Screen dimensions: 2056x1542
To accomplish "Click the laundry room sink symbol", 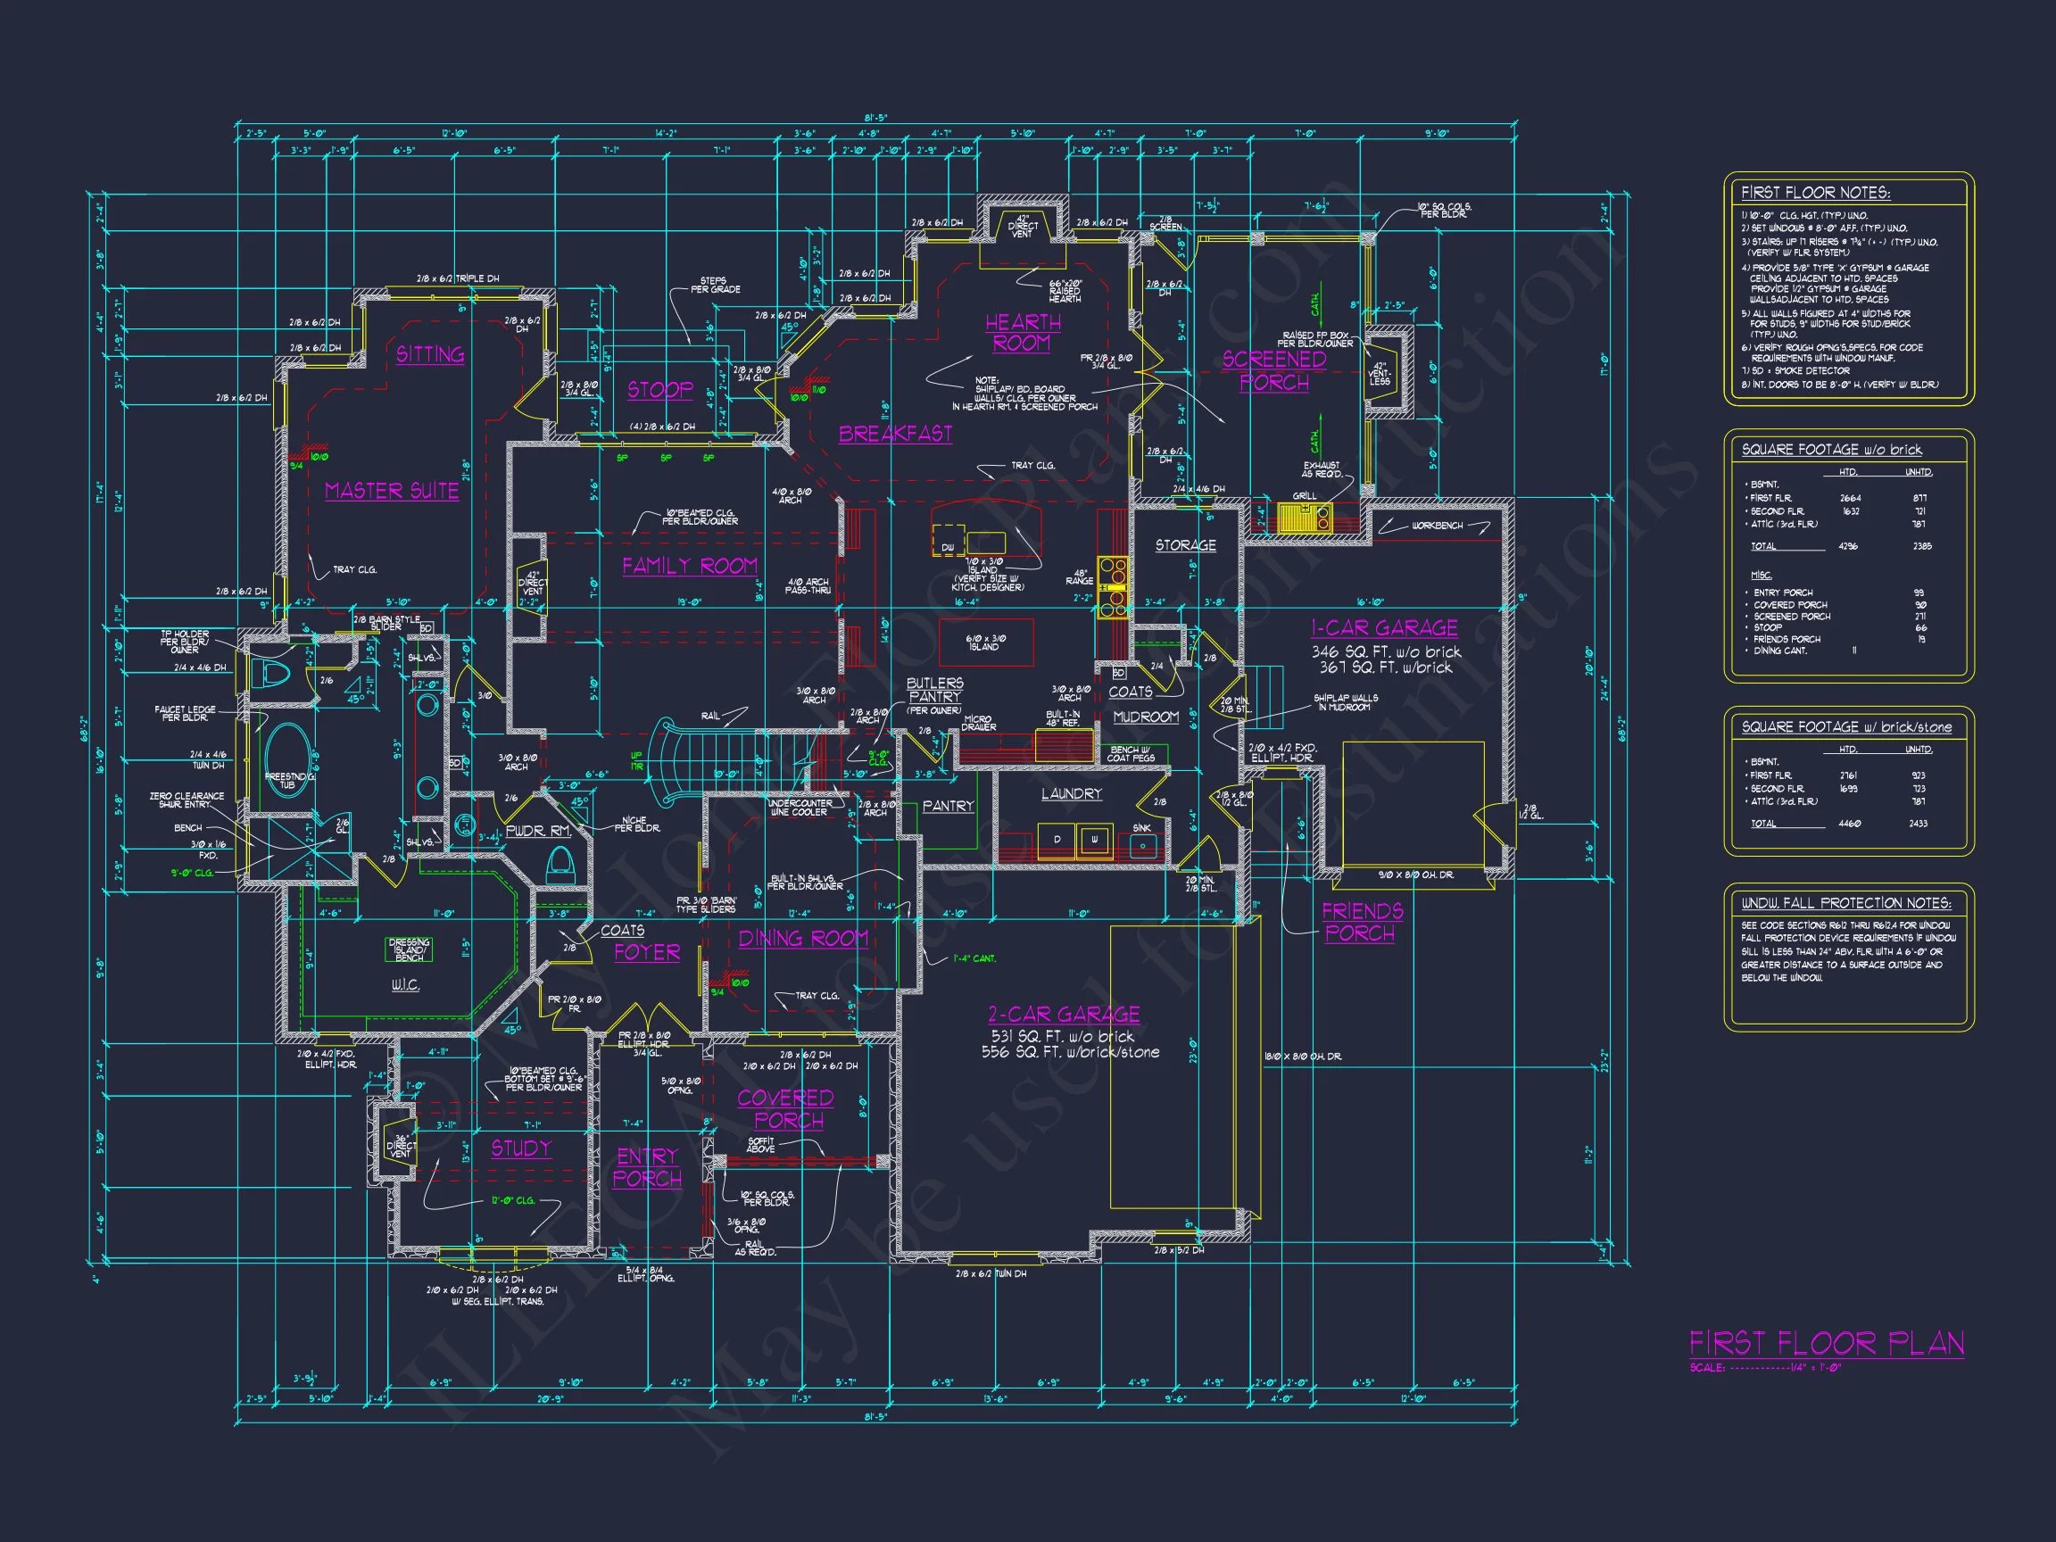I will pyautogui.click(x=1142, y=845).
